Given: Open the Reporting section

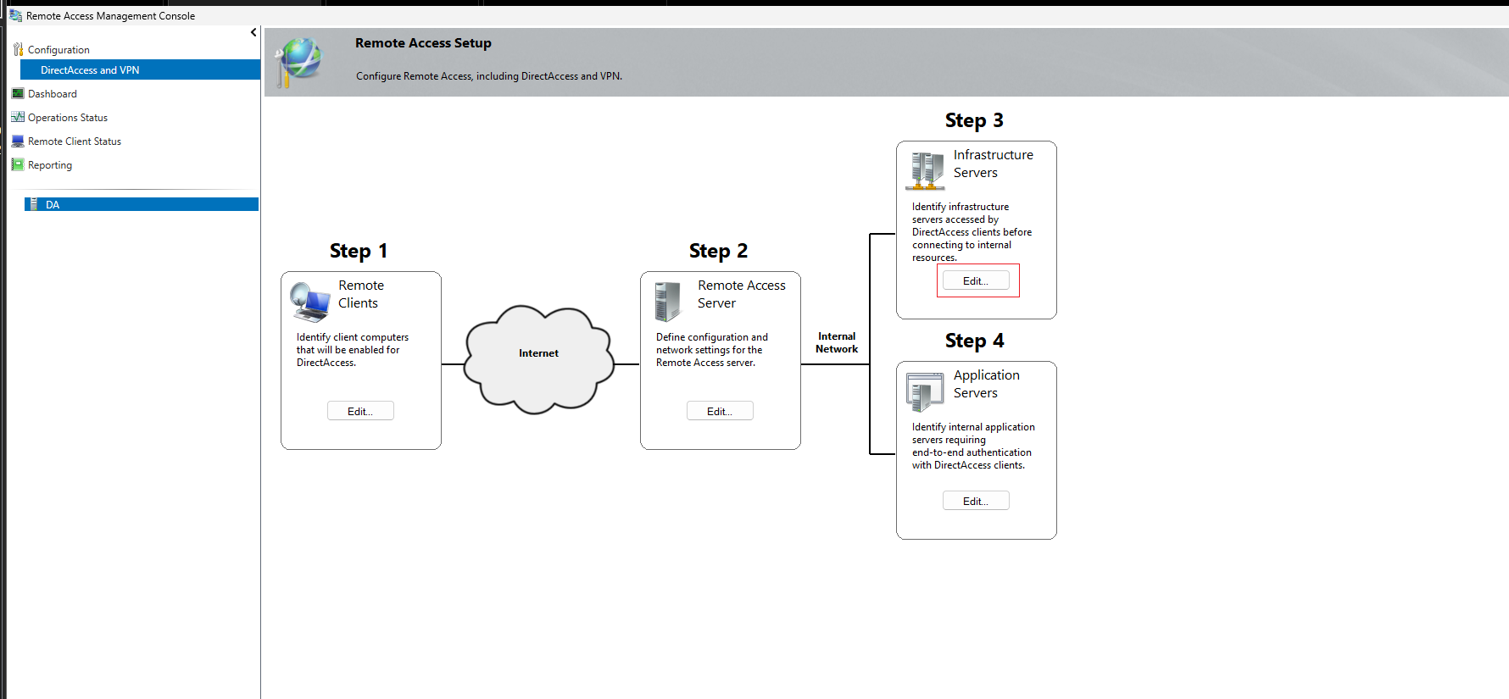Looking at the screenshot, I should click(x=50, y=165).
